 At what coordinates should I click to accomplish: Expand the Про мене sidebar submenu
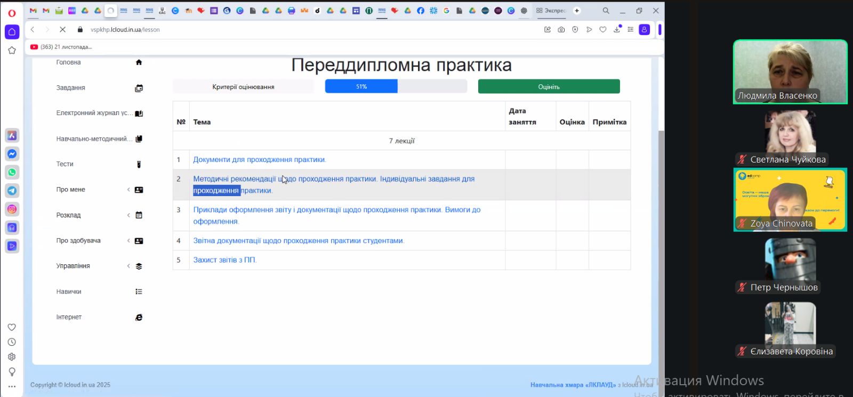point(128,190)
